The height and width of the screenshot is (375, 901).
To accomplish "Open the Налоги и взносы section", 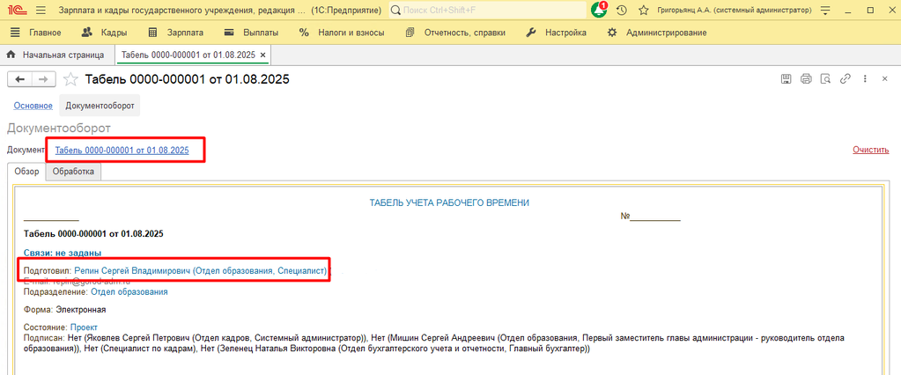I will click(342, 33).
